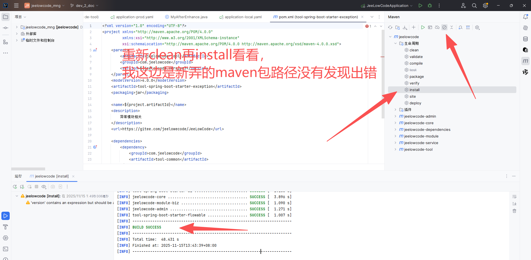Click the project tree horizontal scrollbar
The image size is (531, 260).
point(28,169)
